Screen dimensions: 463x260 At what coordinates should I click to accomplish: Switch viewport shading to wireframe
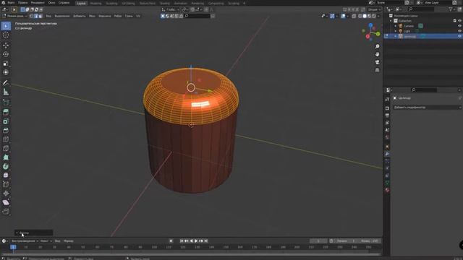360,16
